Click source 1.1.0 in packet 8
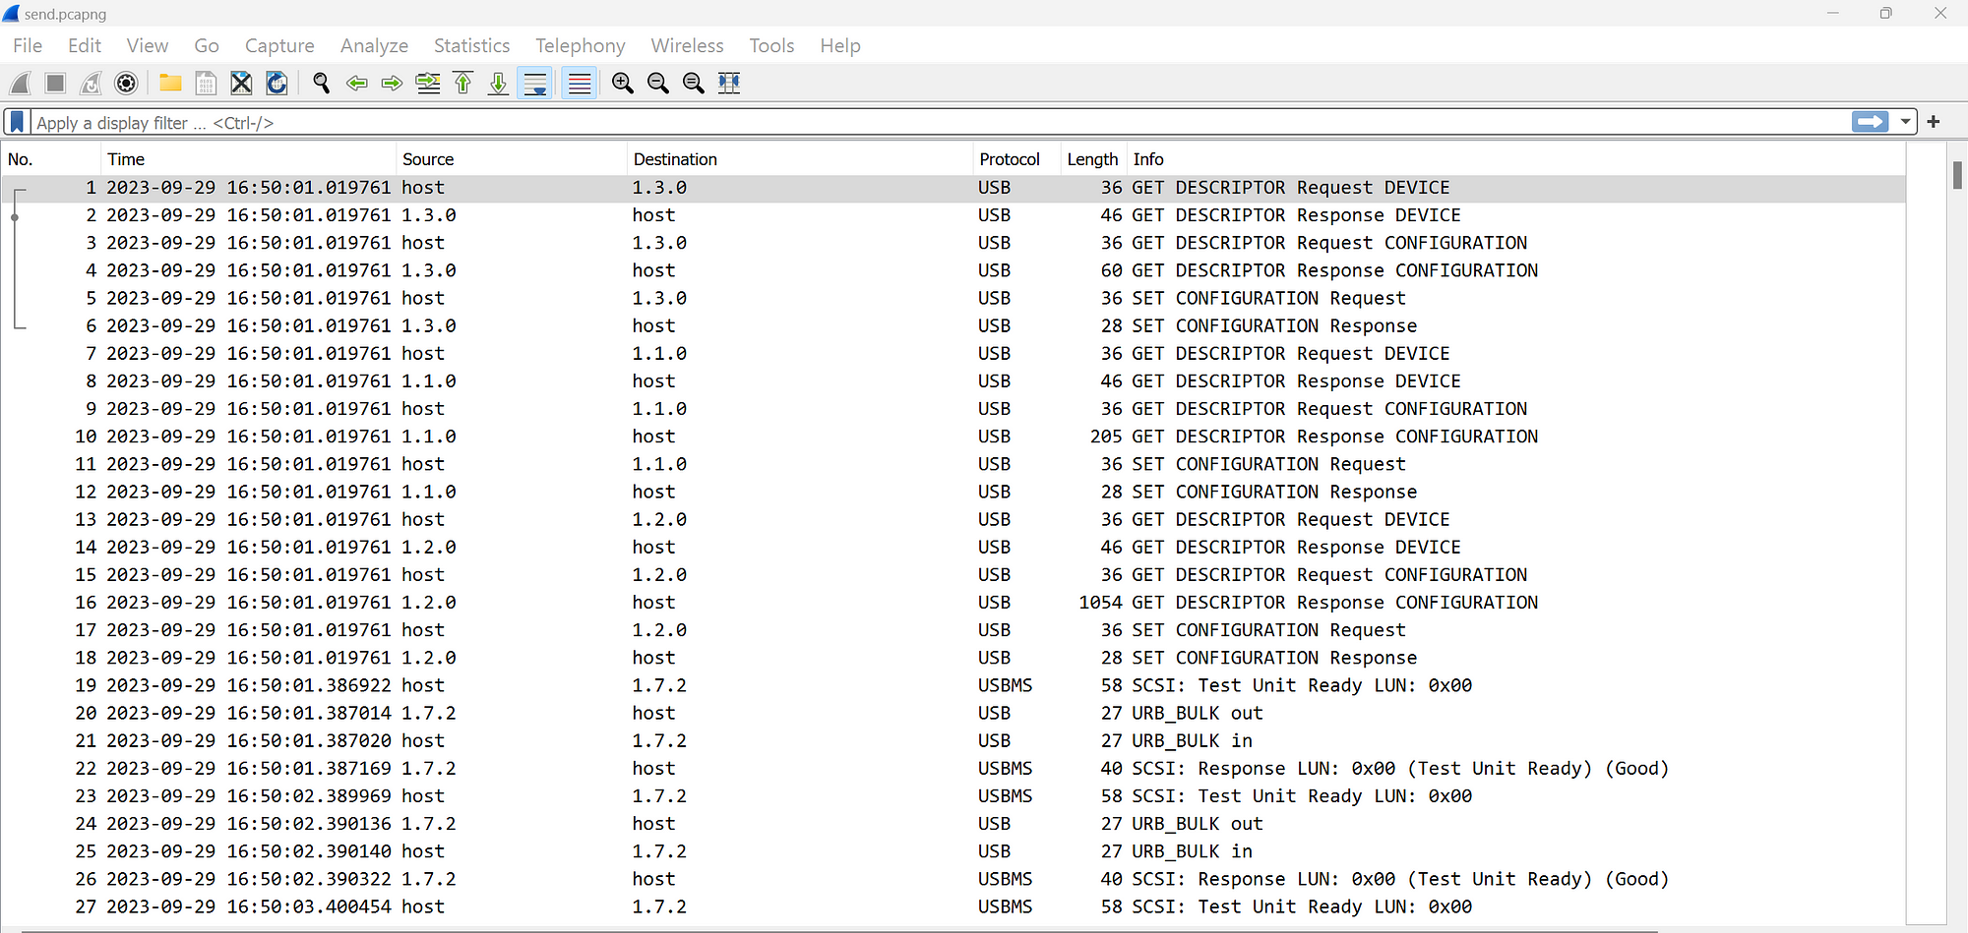 pos(429,381)
